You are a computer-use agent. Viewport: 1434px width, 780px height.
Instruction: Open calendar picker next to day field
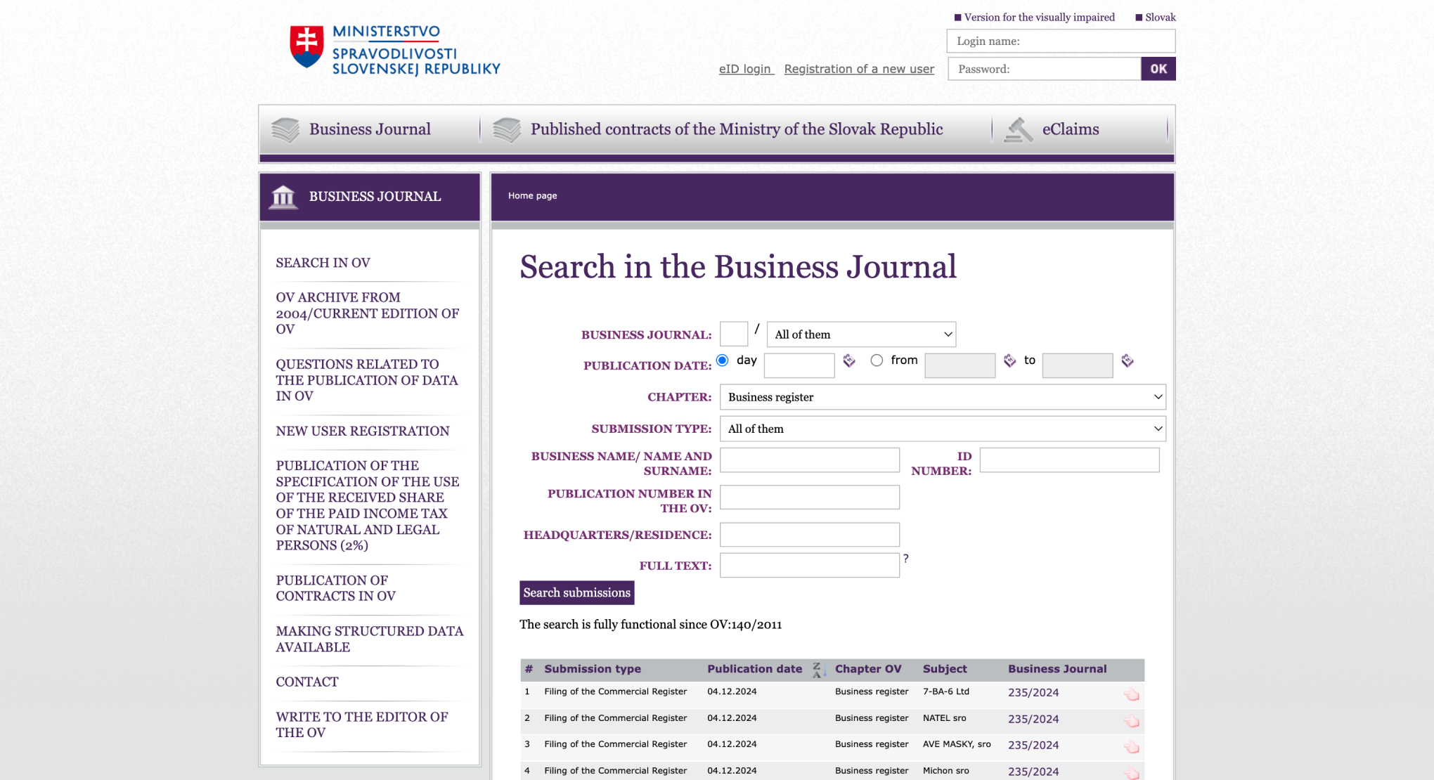pyautogui.click(x=849, y=360)
